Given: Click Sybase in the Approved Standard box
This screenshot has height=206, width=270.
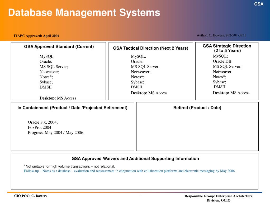Looking at the screenshot, I should [x=46, y=82].
